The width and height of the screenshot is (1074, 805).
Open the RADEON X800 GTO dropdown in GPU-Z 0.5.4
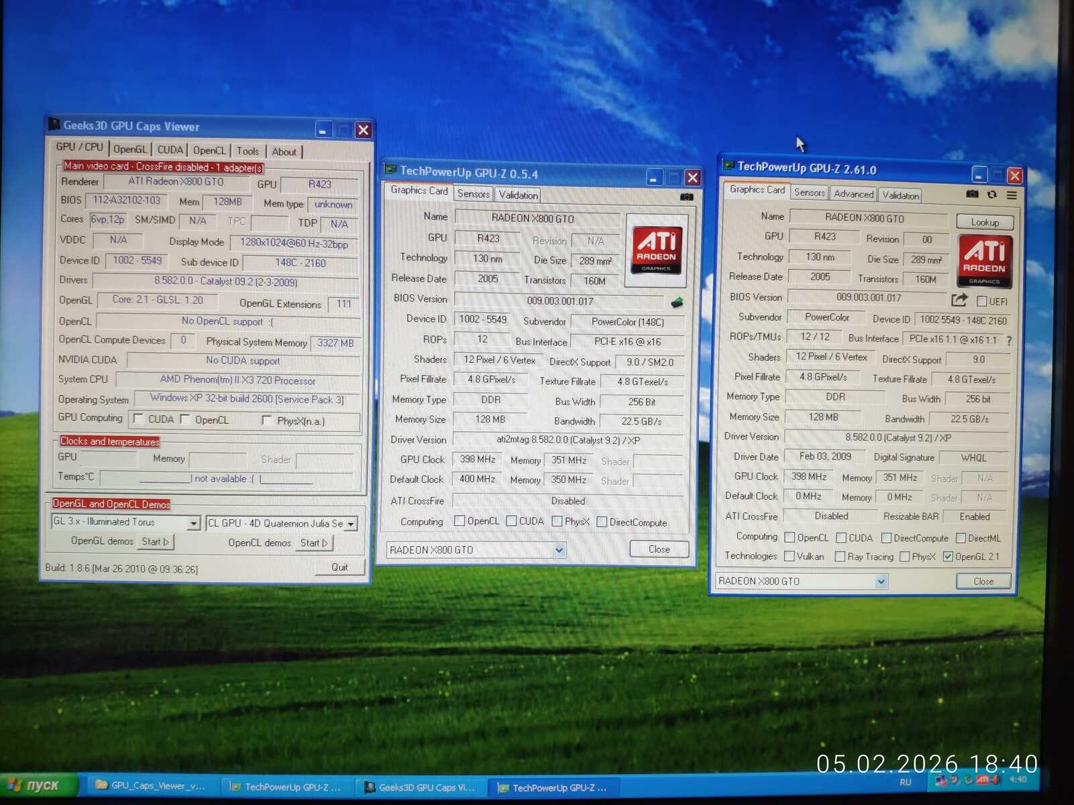click(559, 550)
